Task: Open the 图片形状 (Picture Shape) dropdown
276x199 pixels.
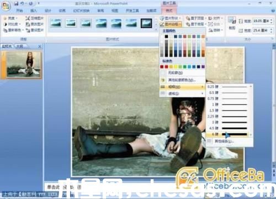Action: coord(171,18)
